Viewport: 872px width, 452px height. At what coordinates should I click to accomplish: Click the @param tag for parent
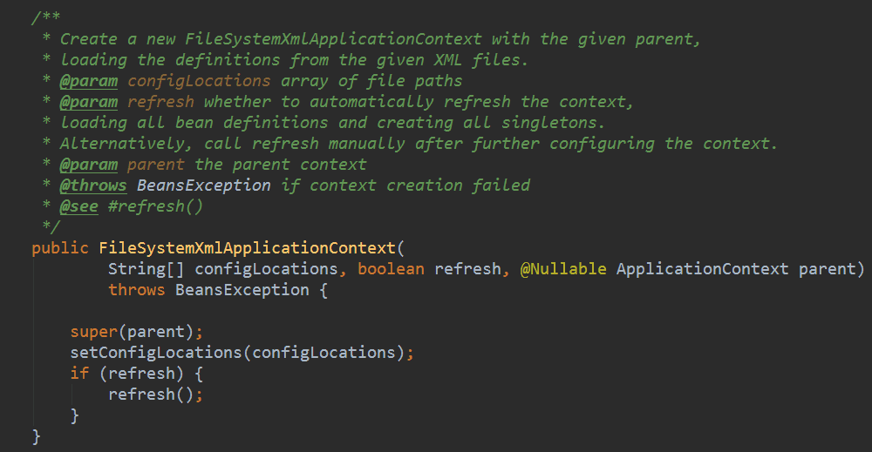(x=88, y=164)
